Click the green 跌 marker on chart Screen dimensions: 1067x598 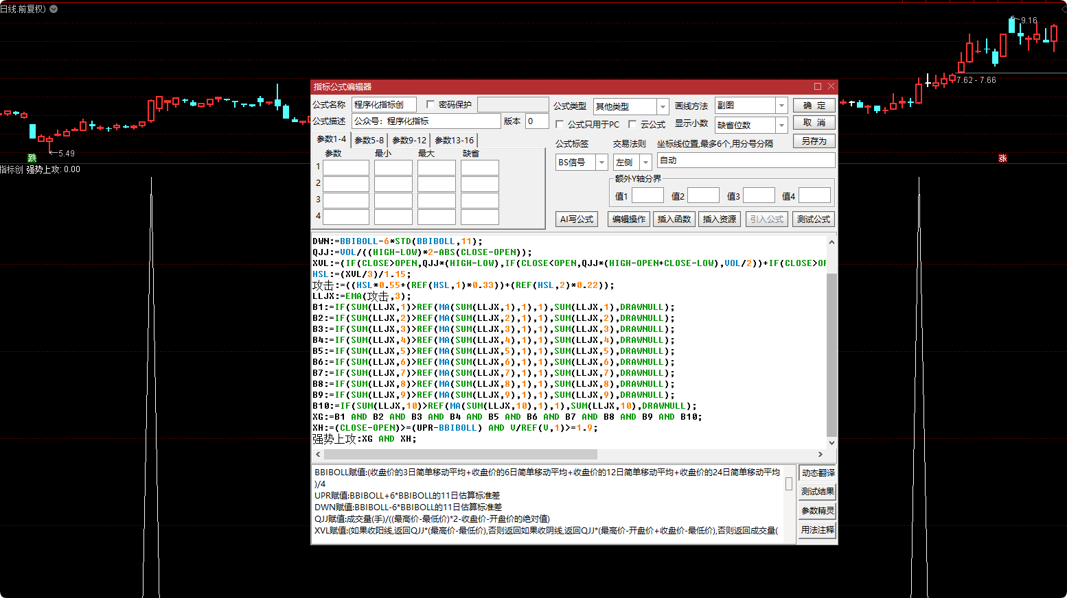[x=32, y=158]
